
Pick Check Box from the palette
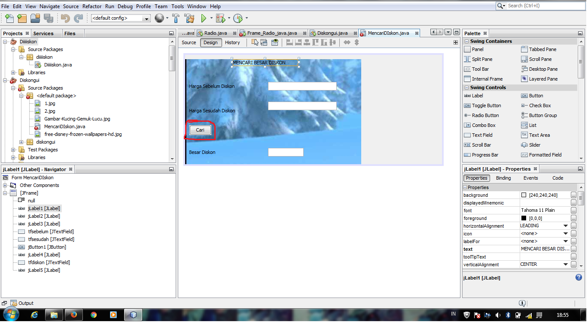point(536,105)
